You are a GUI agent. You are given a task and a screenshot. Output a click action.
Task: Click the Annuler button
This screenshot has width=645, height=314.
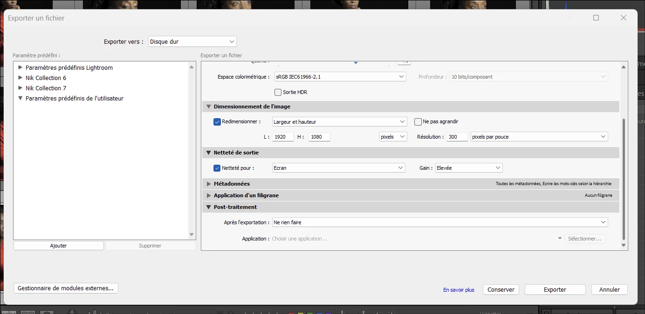pyautogui.click(x=610, y=289)
